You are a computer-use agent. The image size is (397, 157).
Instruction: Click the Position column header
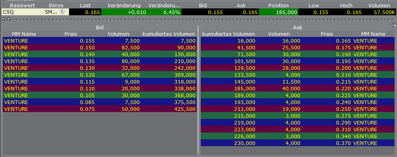click(279, 5)
